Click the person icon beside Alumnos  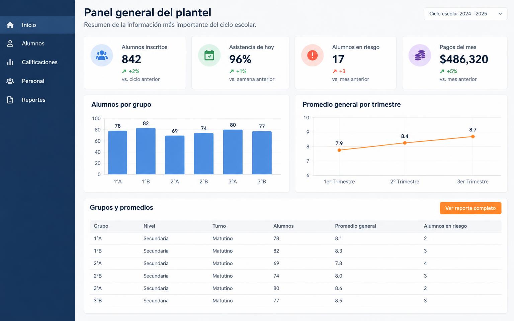[x=10, y=43]
